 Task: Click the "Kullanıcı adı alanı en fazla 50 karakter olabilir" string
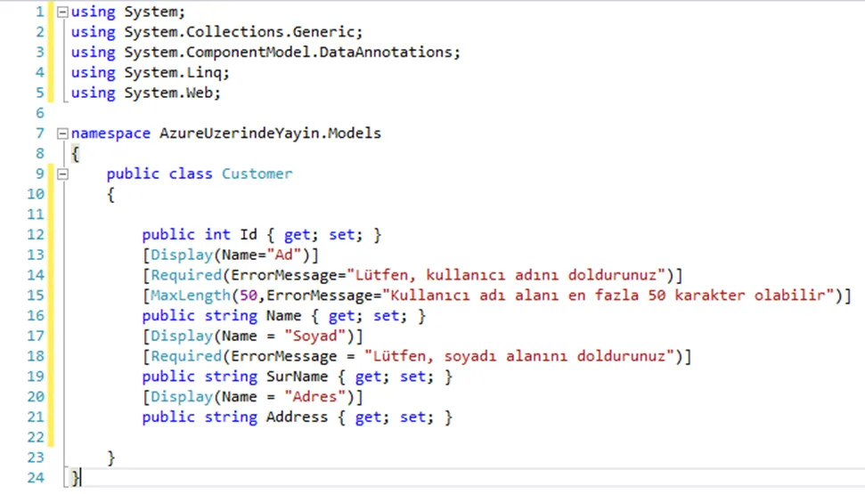[608, 296]
